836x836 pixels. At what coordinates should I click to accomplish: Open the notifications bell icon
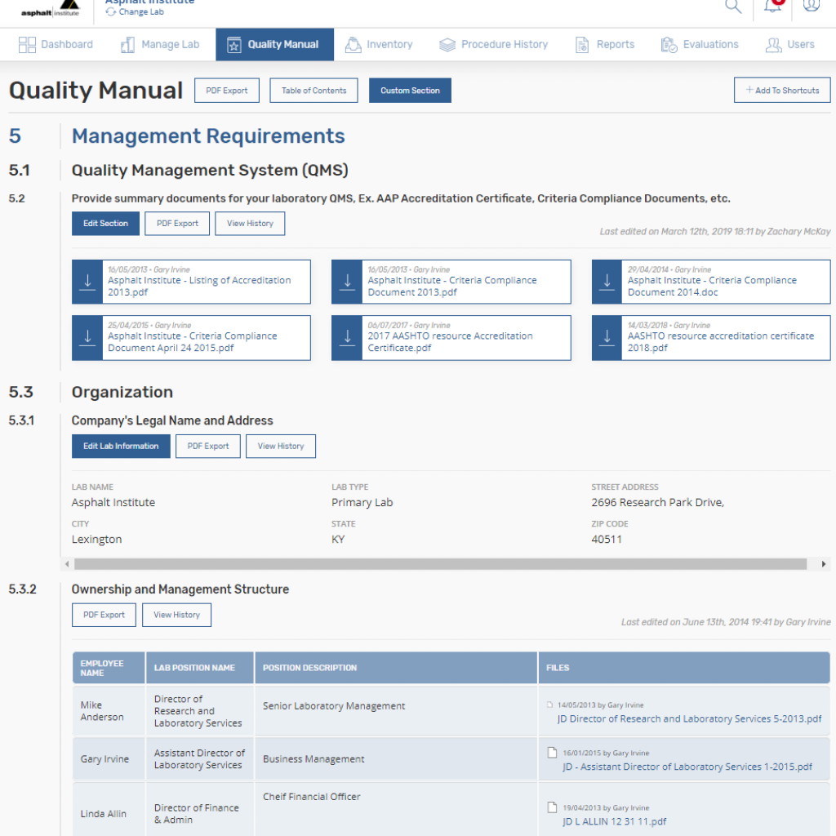click(772, 7)
